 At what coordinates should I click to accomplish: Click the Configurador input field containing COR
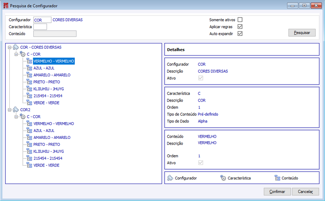[42, 20]
